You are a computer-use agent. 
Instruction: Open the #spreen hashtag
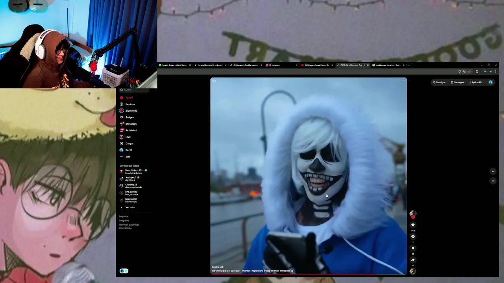click(x=246, y=271)
